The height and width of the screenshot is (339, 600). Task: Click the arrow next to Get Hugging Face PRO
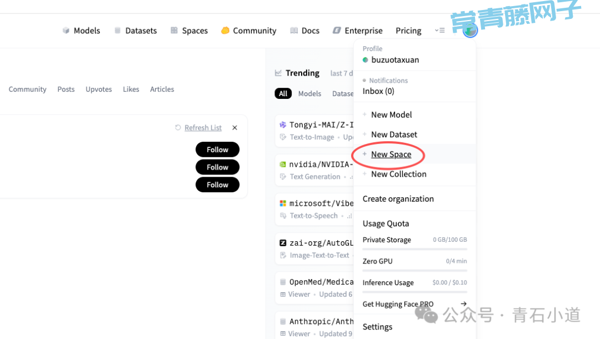coord(463,304)
